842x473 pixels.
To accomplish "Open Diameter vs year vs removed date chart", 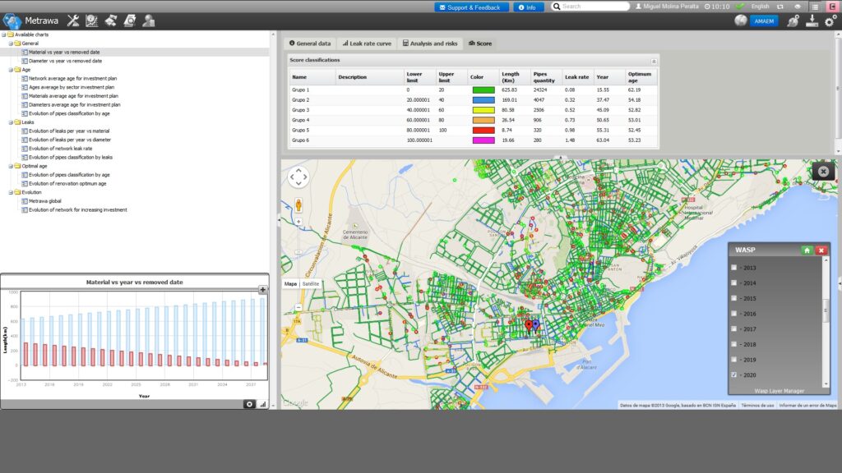I will click(x=65, y=61).
